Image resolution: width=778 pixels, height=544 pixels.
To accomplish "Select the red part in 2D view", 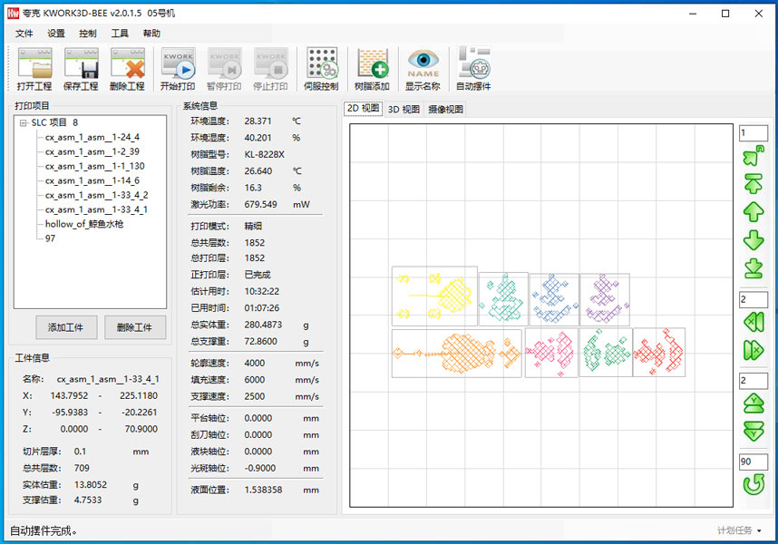I will (659, 352).
